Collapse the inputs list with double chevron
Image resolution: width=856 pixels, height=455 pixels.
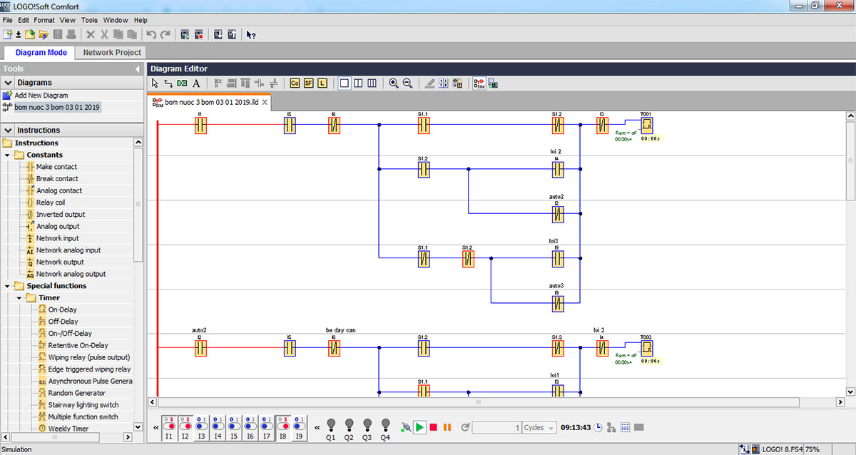coord(156,427)
